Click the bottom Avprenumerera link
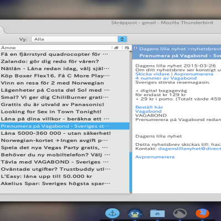Image resolution: width=221 pixels, height=221 pixels. coord(155,157)
